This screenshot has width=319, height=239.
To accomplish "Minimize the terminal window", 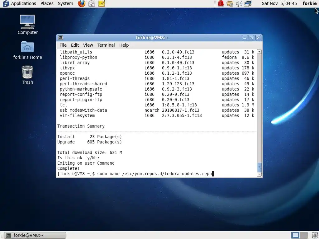I will [x=245, y=38].
